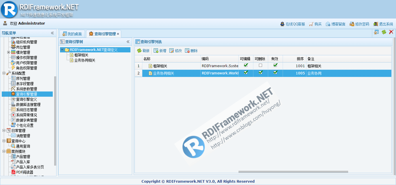The height and width of the screenshot is (185, 396).
Task: Collapse the 导航菜单 panel
Action: click(x=52, y=33)
